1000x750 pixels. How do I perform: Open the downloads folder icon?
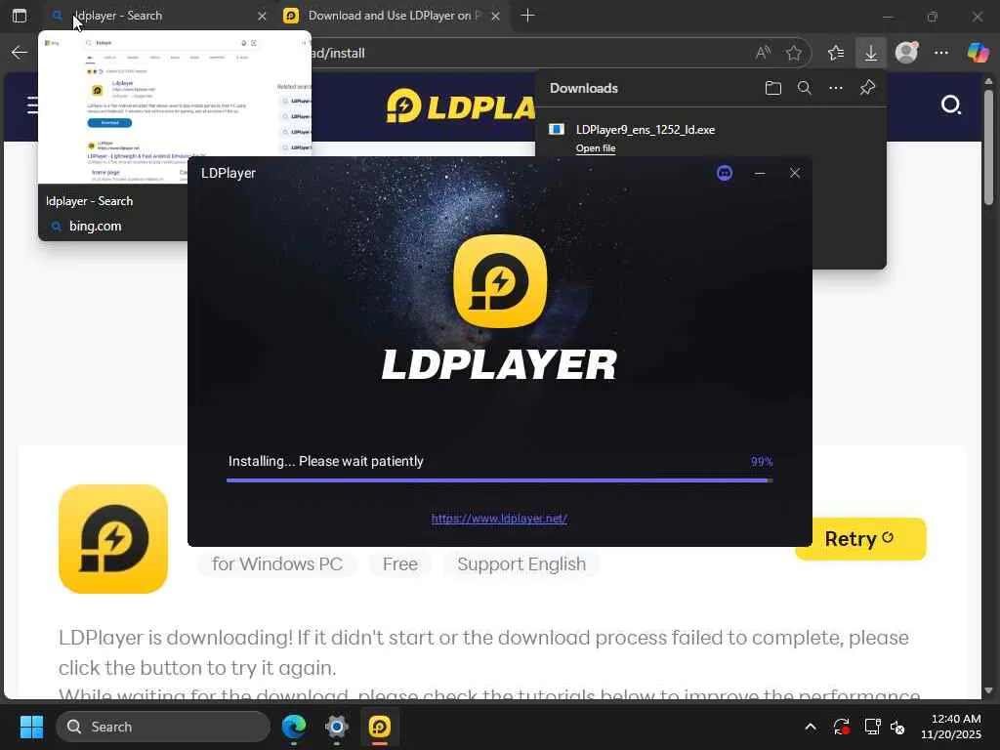pos(773,88)
